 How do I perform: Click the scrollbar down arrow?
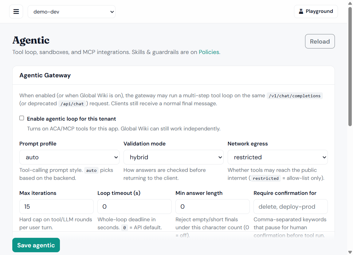tap(350, 252)
